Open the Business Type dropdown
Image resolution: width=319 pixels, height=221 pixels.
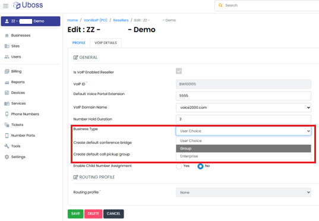pos(244,131)
